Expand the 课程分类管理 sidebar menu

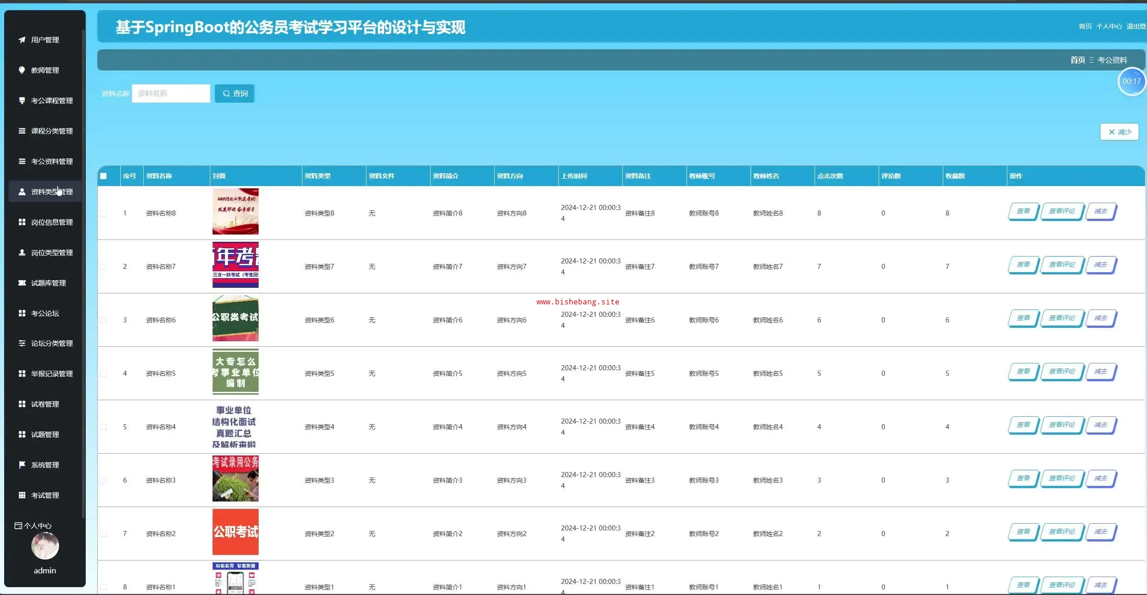point(52,131)
